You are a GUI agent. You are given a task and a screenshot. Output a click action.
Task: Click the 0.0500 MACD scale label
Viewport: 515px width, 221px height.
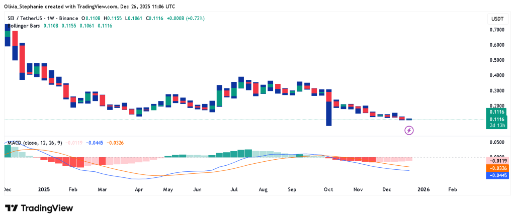[497, 143]
